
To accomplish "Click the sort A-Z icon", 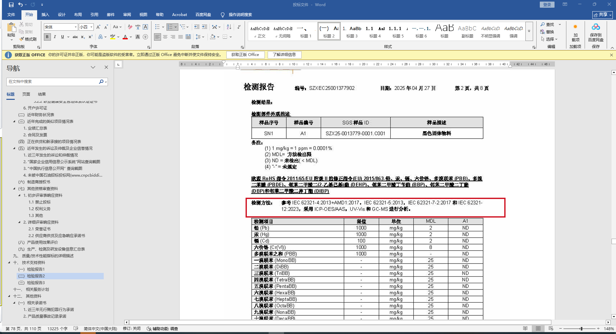I will tap(229, 27).
